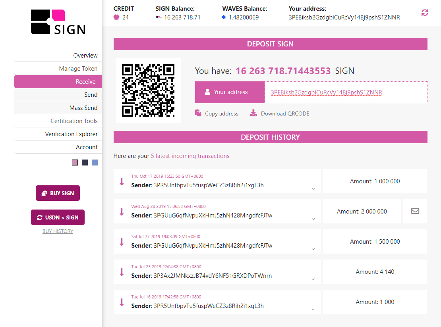Click incoming arrow on Jul 27 transaction

pos(122,242)
